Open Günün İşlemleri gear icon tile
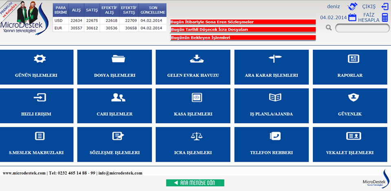This screenshot has width=391, height=191. 40,59
